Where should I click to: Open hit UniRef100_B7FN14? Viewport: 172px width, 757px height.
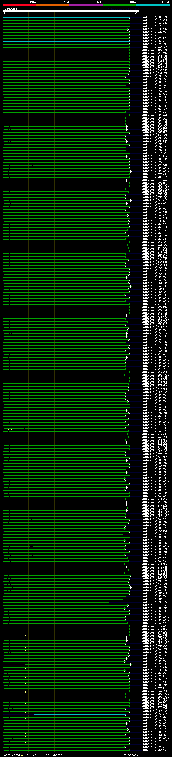pos(154,20)
